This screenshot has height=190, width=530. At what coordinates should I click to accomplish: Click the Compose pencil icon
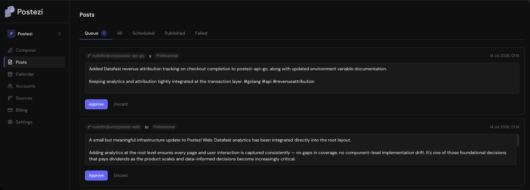pos(10,50)
